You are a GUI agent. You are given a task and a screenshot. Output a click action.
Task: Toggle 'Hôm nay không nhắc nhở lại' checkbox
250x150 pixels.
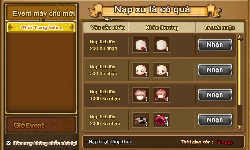tap(8, 143)
